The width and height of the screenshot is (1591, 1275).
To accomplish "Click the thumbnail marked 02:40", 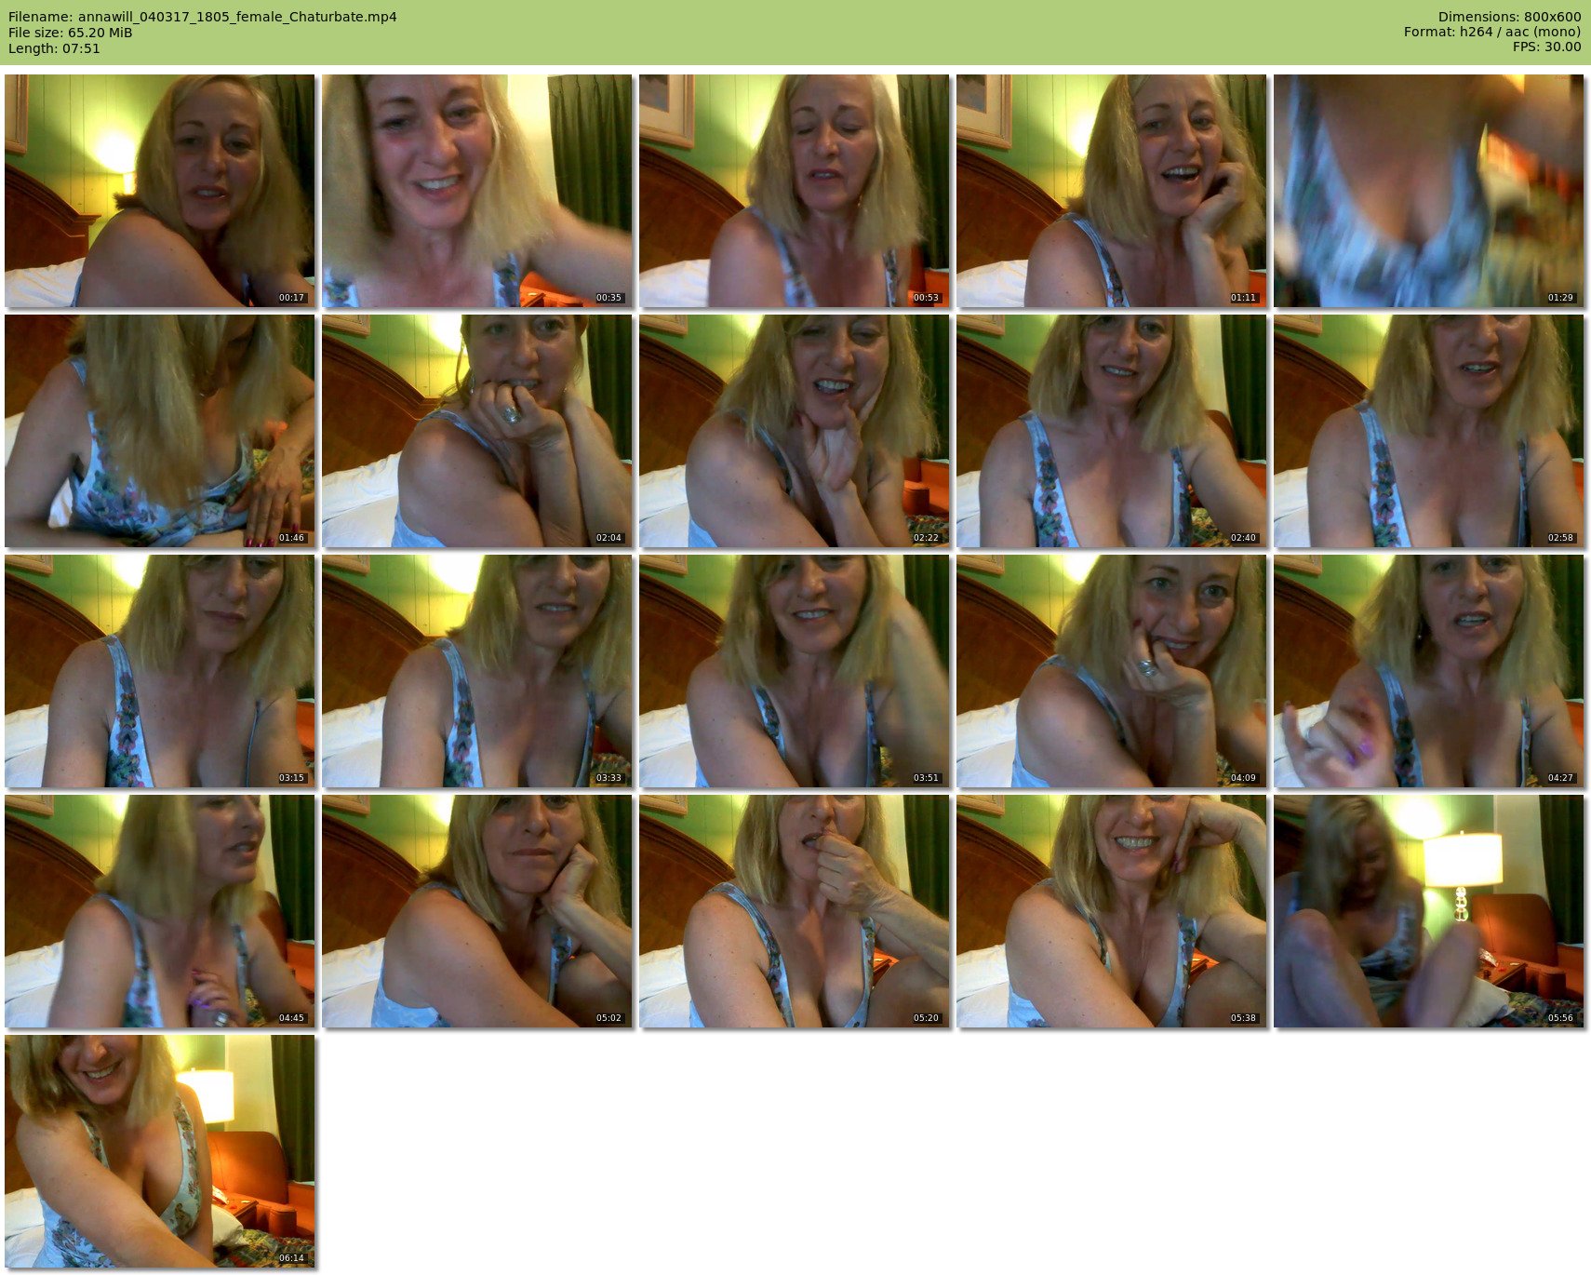I will [x=1111, y=431].
